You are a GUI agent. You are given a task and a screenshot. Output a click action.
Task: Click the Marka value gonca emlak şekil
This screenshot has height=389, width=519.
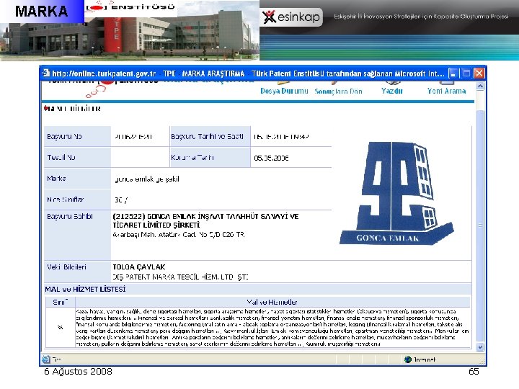click(x=147, y=179)
